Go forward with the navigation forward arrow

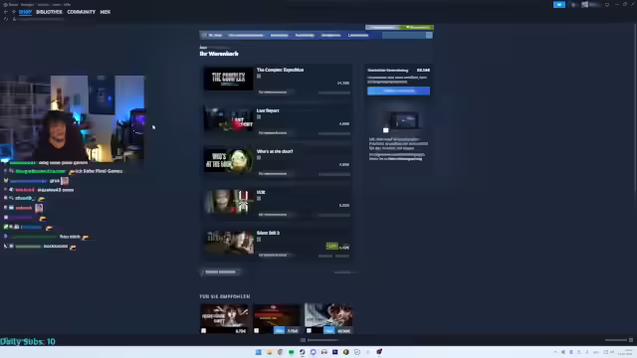pyautogui.click(x=13, y=12)
